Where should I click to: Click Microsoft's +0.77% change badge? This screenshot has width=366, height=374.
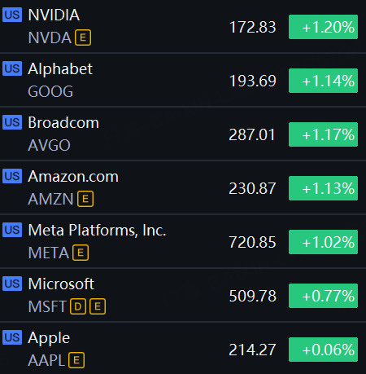click(323, 296)
